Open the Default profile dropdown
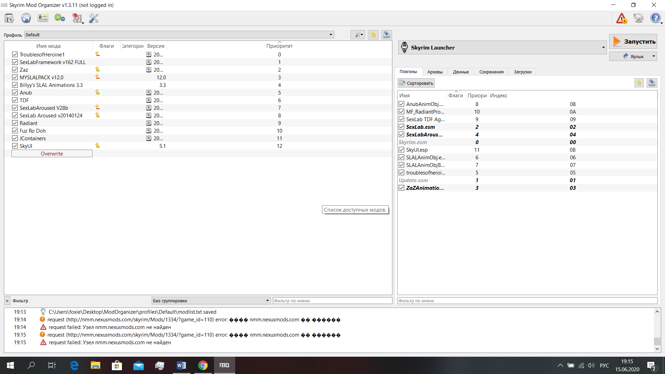This screenshot has height=374, width=665. coord(179,35)
